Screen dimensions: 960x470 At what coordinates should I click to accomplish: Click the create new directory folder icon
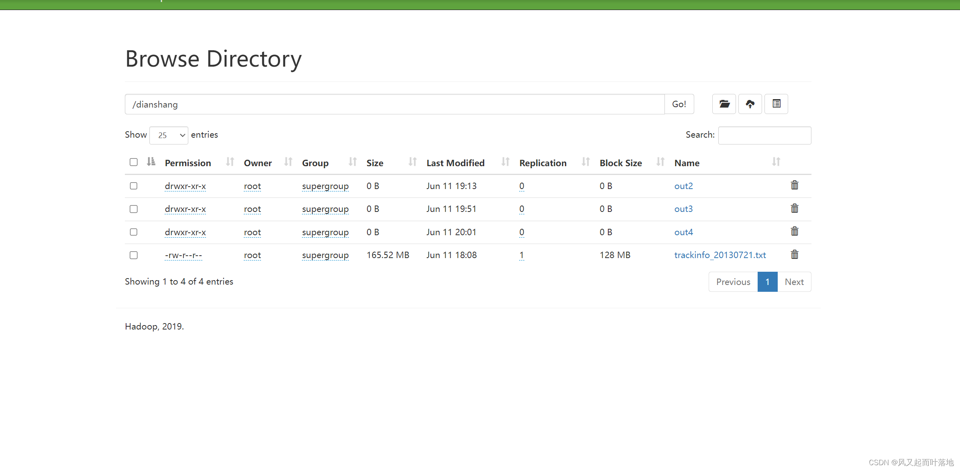[724, 104]
